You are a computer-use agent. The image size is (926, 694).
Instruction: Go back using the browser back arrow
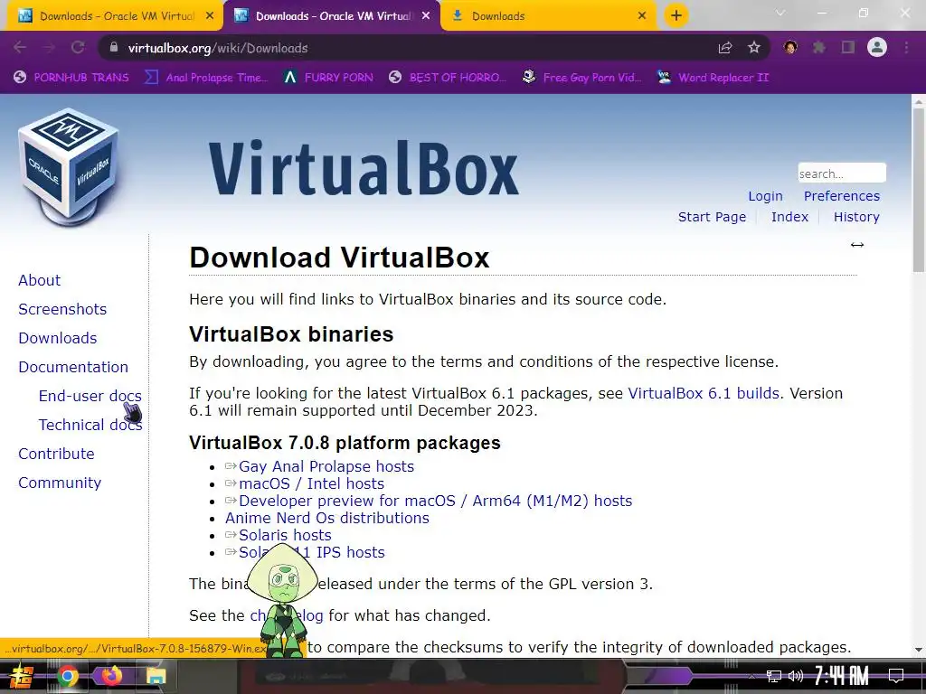pyautogui.click(x=20, y=48)
